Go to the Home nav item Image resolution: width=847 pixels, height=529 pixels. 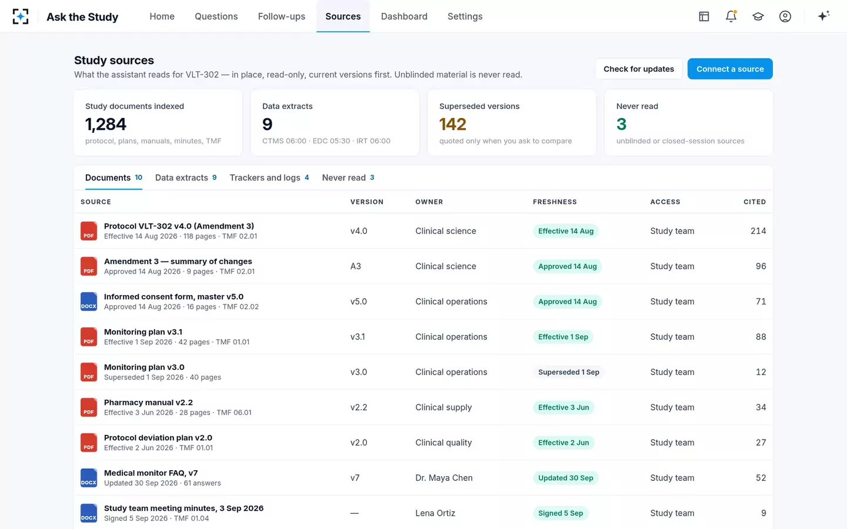click(x=162, y=16)
